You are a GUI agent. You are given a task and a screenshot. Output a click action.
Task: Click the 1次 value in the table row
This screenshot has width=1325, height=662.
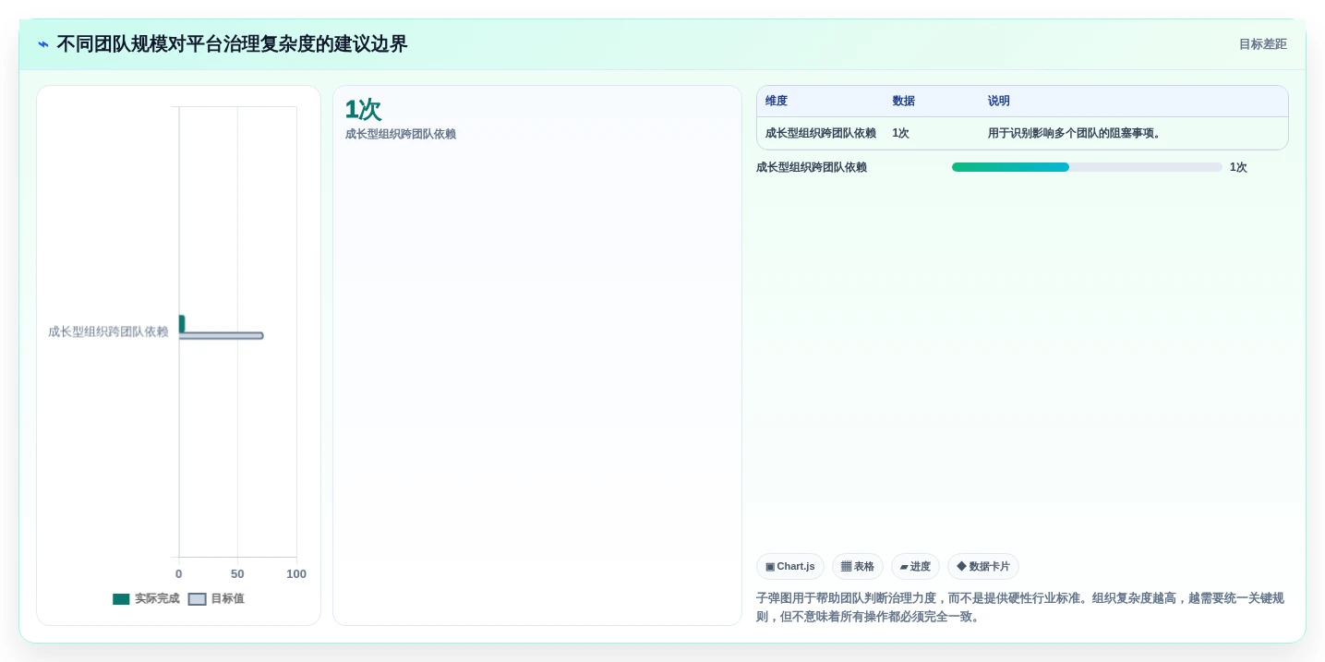901,133
